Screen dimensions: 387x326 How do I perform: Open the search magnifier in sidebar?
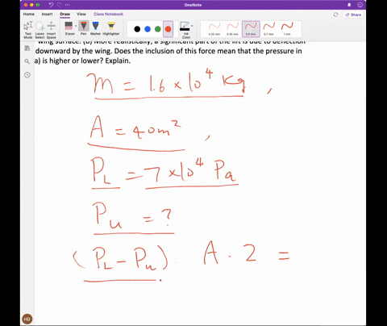27,61
